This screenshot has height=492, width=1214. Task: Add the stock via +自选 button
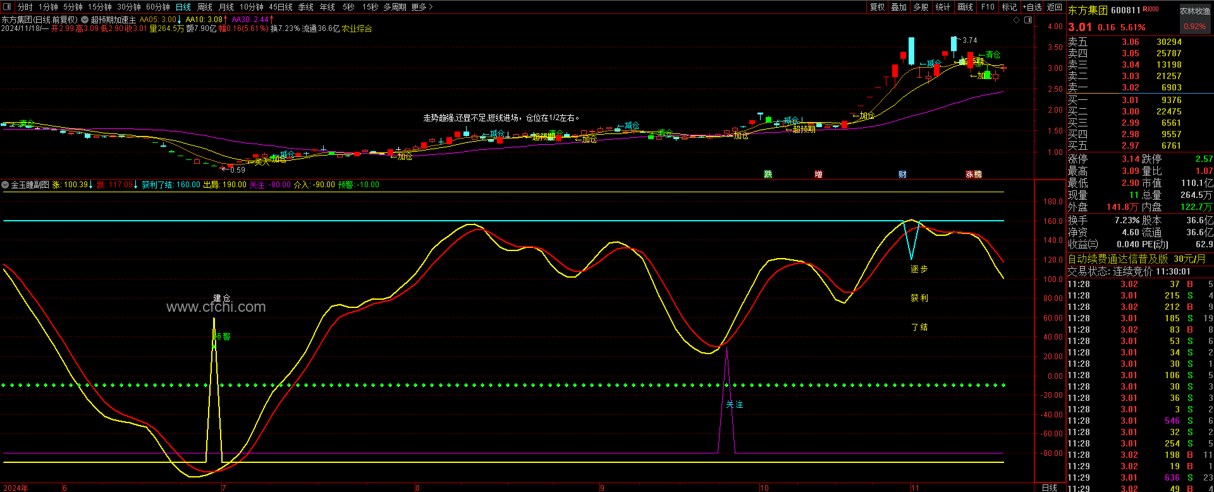tap(1032, 7)
